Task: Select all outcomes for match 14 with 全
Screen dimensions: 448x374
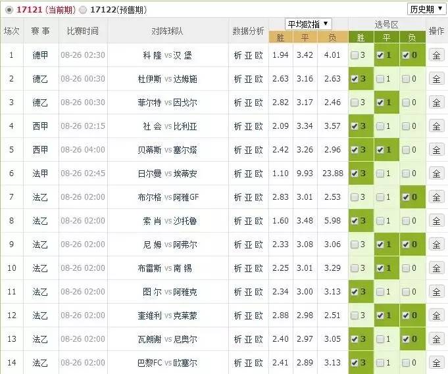Action: click(x=436, y=363)
